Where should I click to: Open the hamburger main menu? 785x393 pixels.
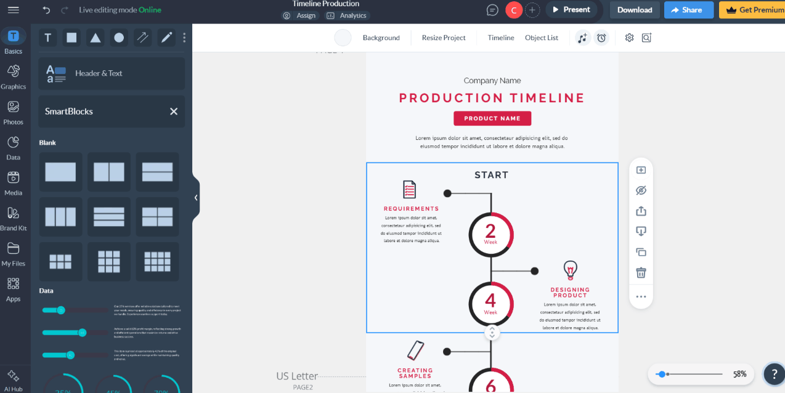13,10
